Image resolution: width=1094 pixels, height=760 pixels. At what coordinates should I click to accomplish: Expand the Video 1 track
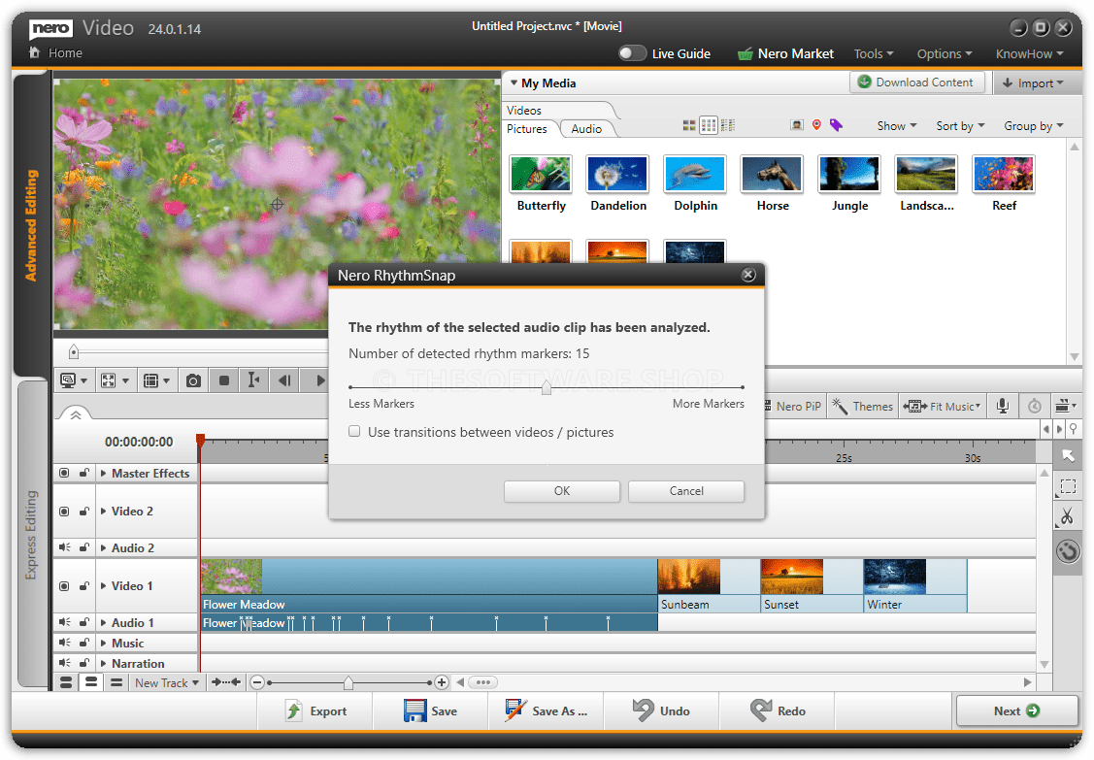(103, 586)
